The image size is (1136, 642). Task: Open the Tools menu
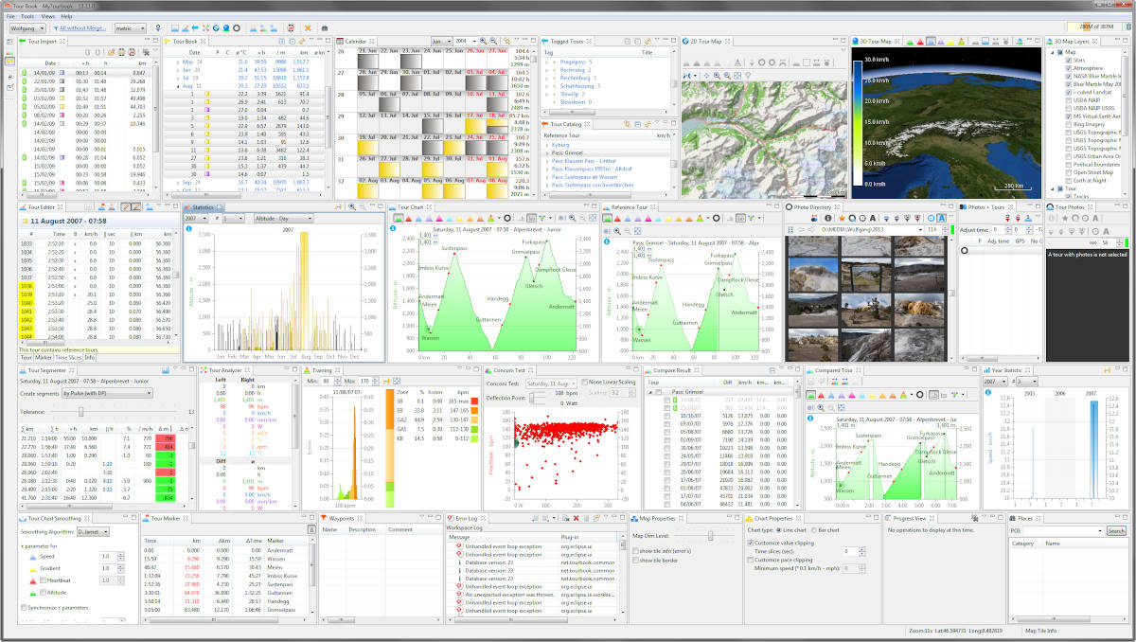(27, 17)
